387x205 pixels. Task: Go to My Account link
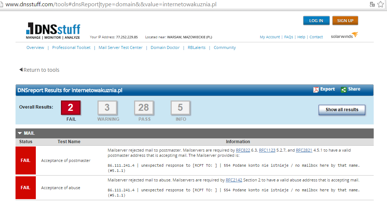[x=270, y=37]
